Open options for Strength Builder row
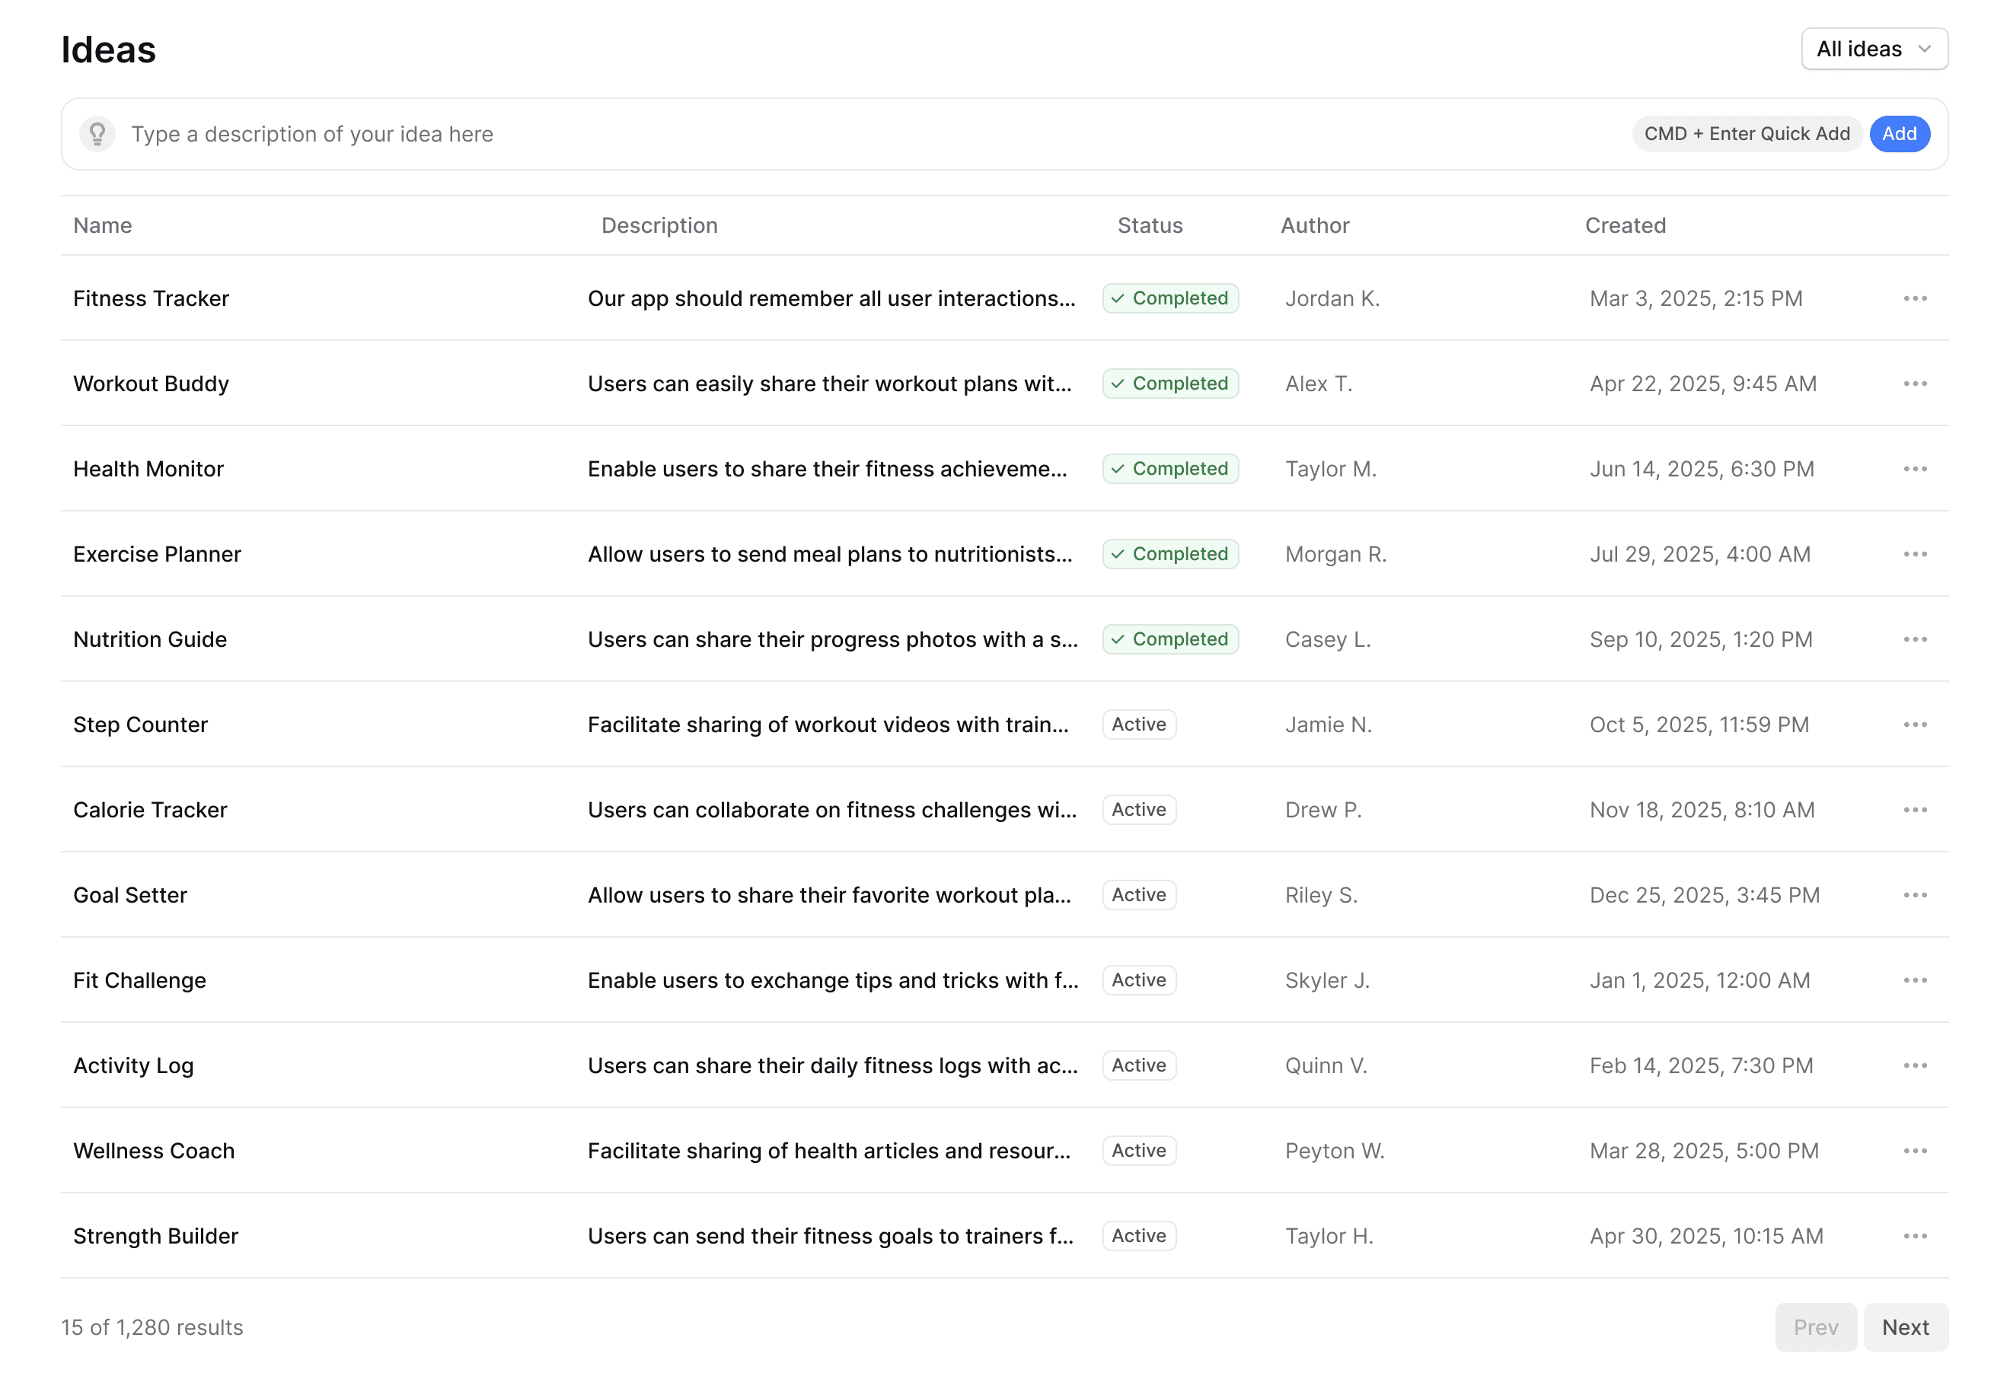 tap(1914, 1236)
